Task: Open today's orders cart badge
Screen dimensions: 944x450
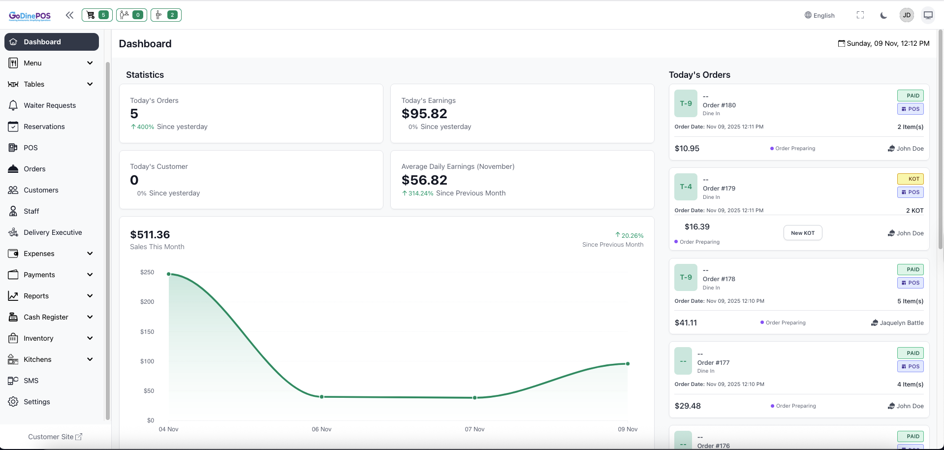Action: click(x=97, y=15)
